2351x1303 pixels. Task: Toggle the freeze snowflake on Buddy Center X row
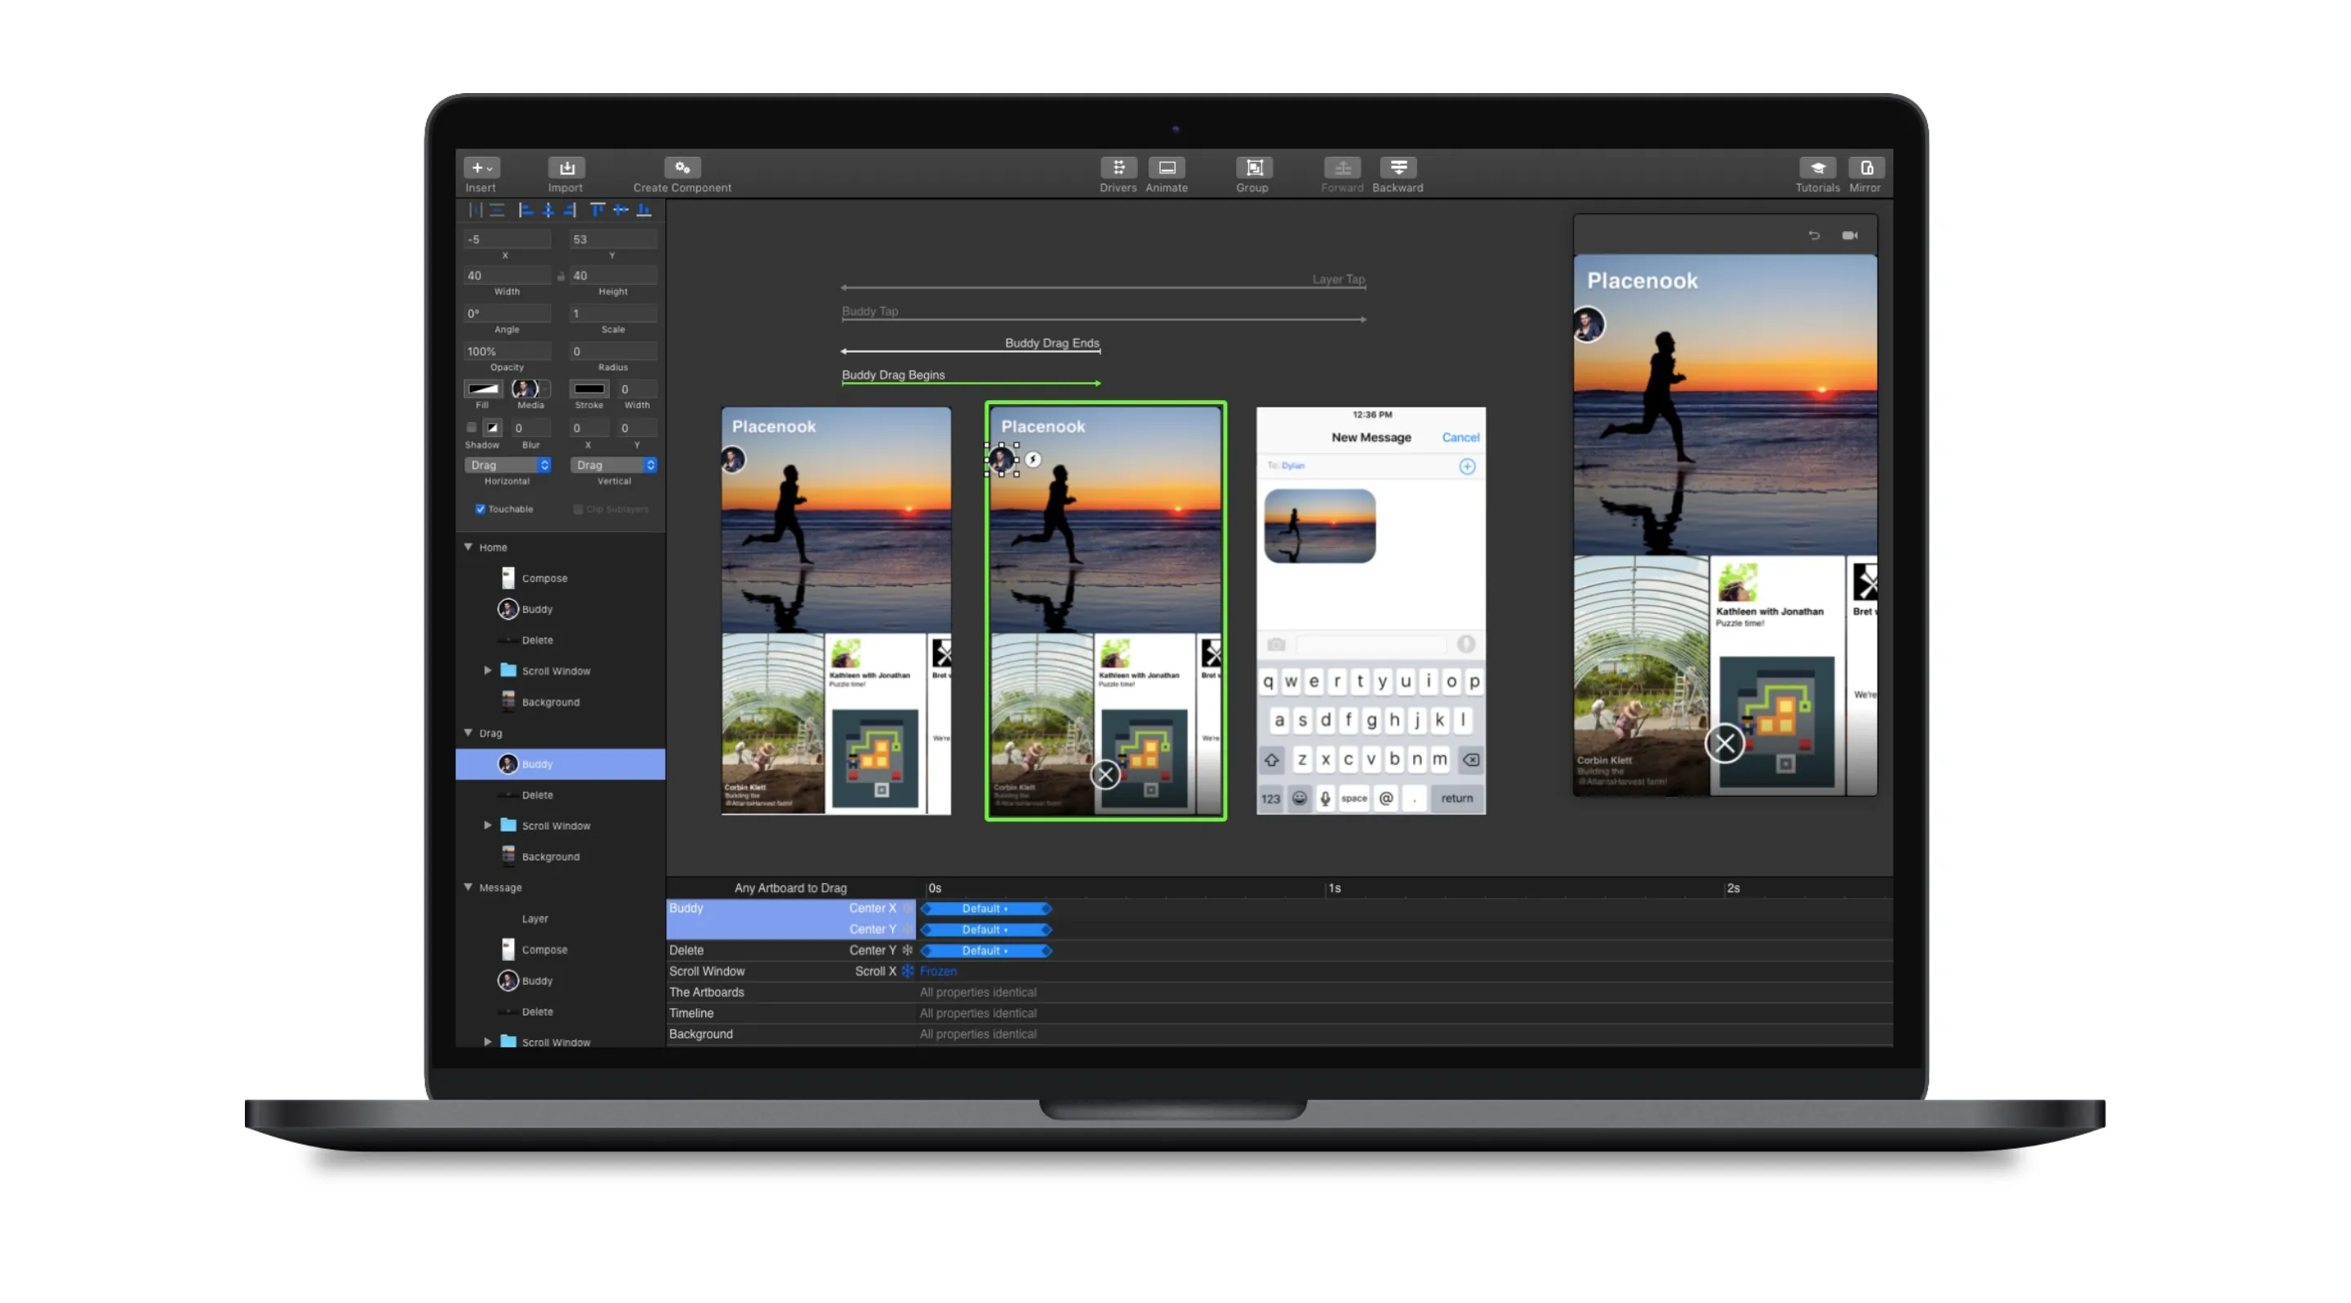907,909
